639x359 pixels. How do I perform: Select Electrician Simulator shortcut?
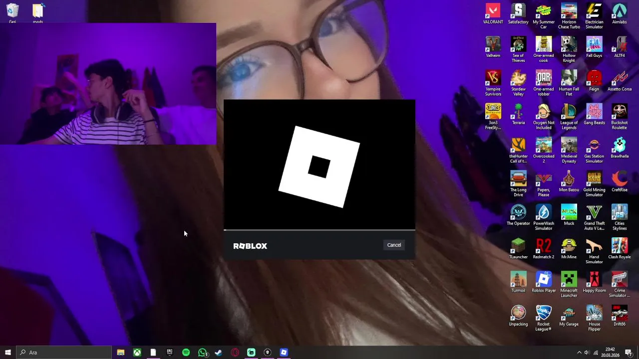pos(594,16)
